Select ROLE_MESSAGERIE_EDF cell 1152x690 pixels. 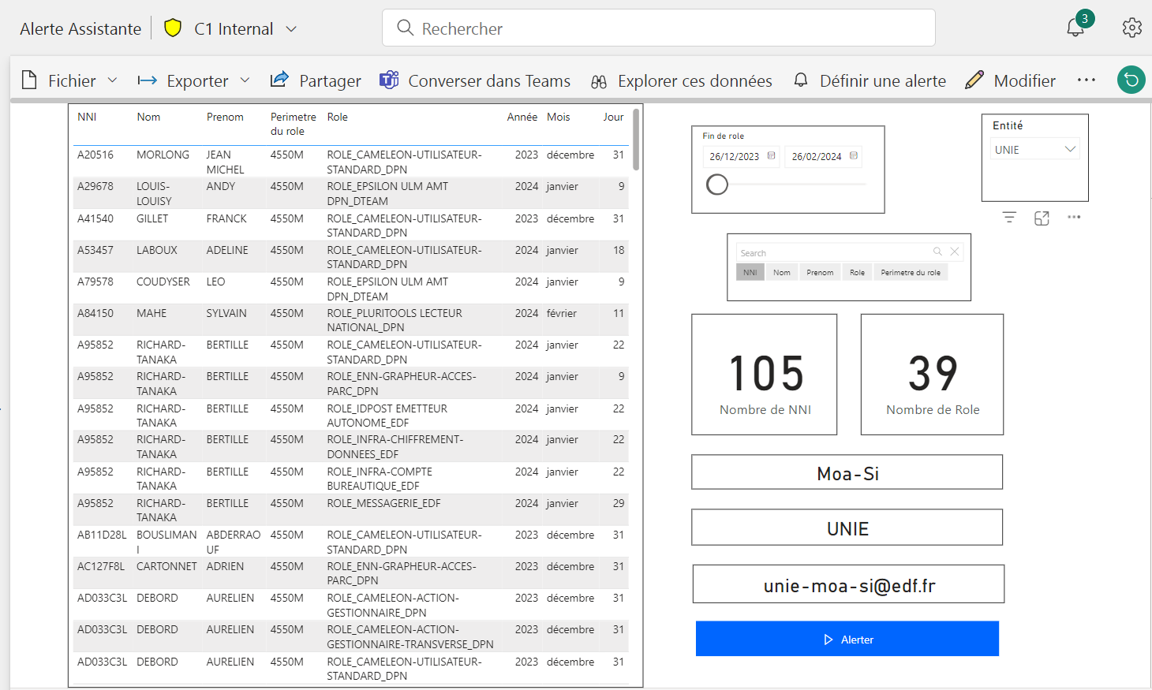pyautogui.click(x=384, y=503)
